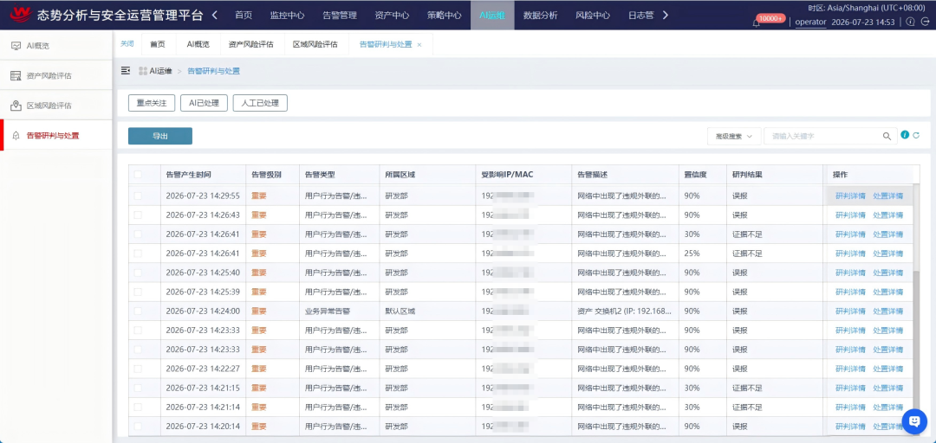Viewport: 936px width, 443px height.
Task: Open 告警管理 in top navigation
Action: (340, 15)
